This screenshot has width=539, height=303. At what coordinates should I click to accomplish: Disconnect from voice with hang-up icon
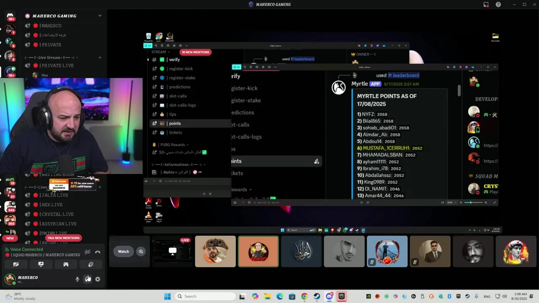(98, 252)
